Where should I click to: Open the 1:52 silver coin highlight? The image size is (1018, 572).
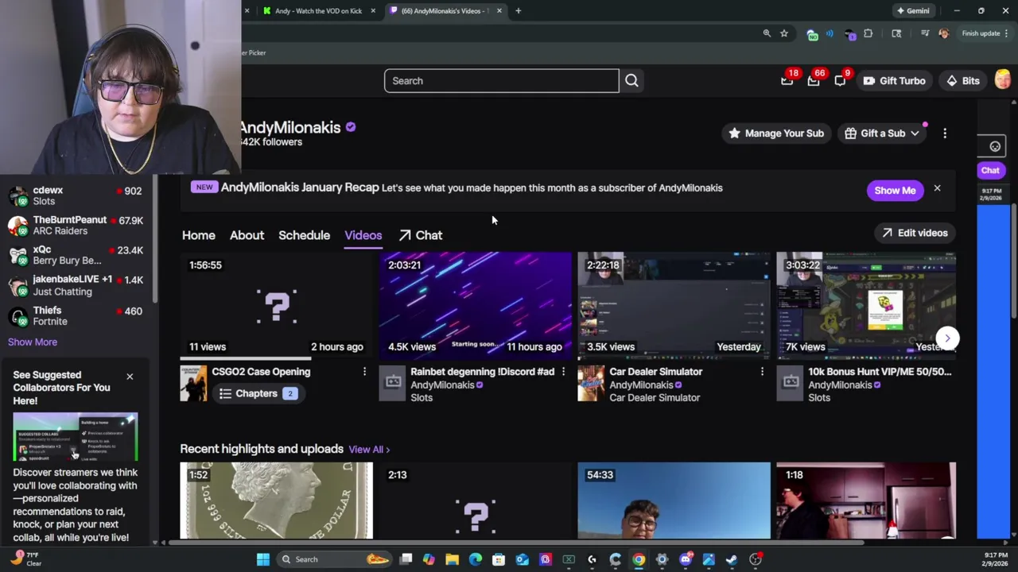(x=276, y=500)
